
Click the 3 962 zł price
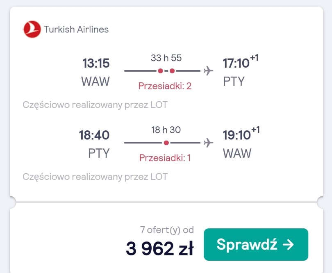click(x=160, y=248)
